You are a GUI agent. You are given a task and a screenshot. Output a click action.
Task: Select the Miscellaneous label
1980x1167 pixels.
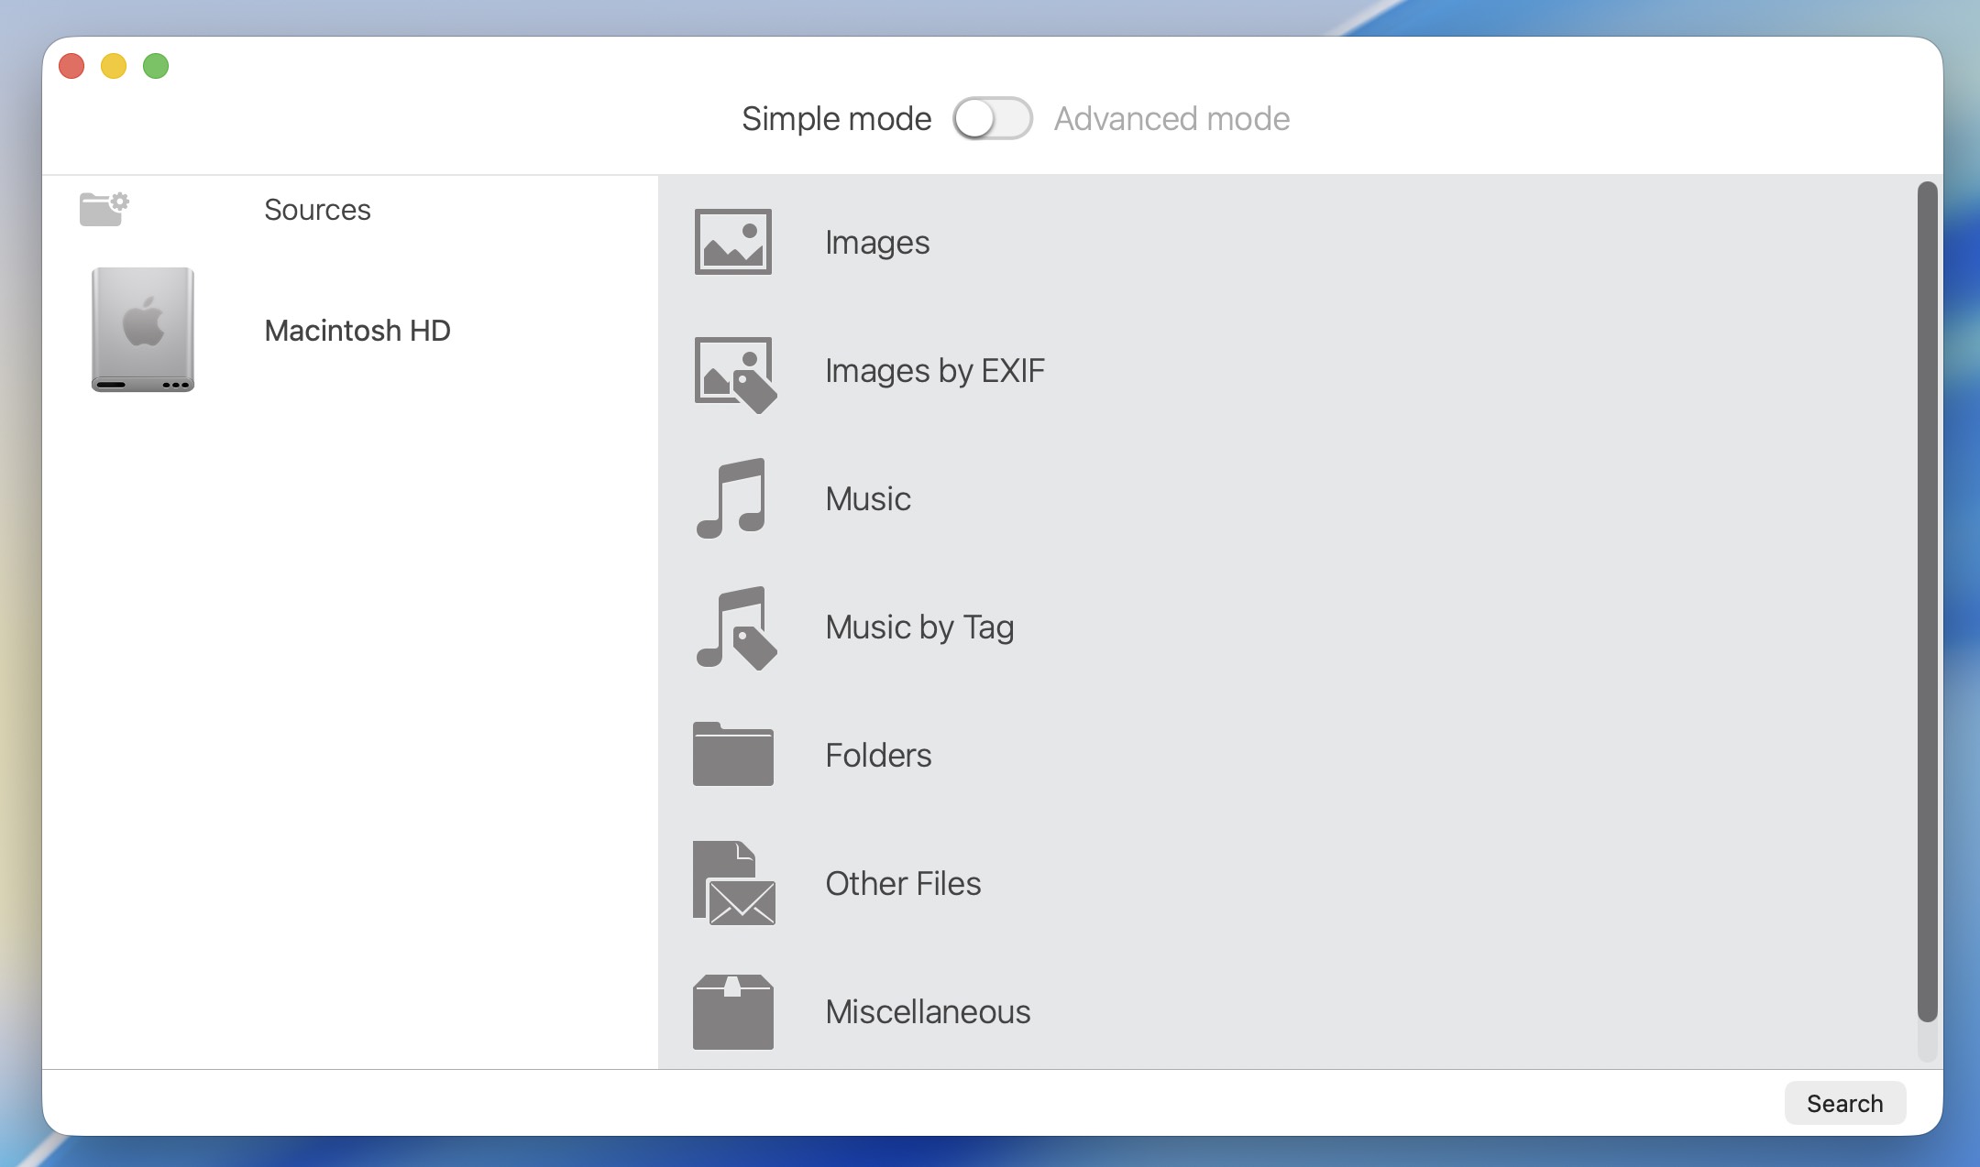coord(927,1012)
